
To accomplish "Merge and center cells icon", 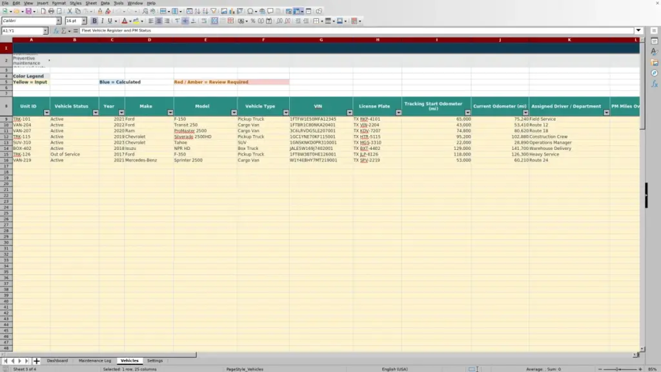I will click(214, 21).
